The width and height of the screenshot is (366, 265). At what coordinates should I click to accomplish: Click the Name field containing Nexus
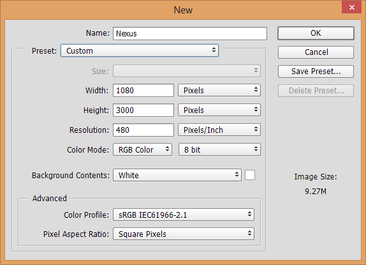coord(190,34)
